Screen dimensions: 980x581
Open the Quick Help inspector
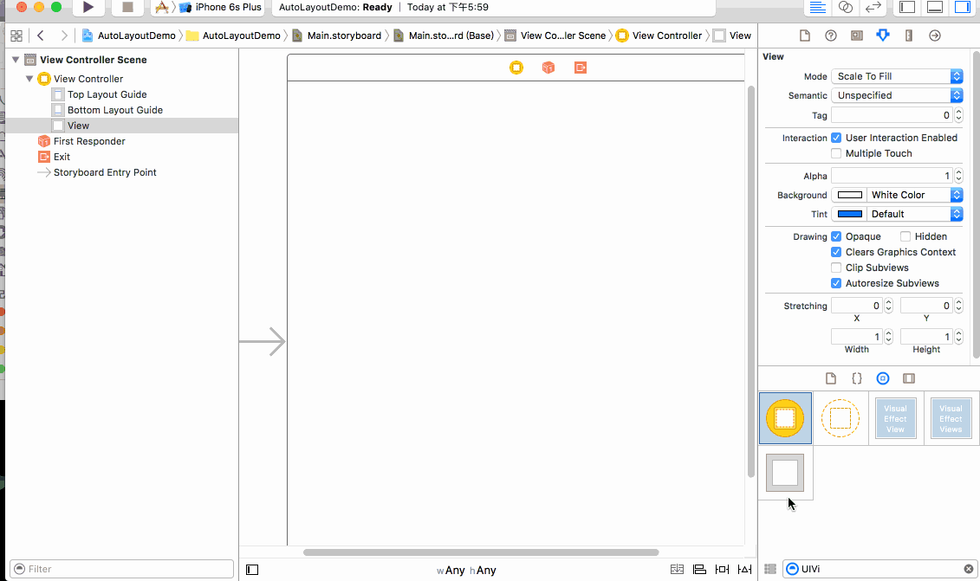coord(831,36)
